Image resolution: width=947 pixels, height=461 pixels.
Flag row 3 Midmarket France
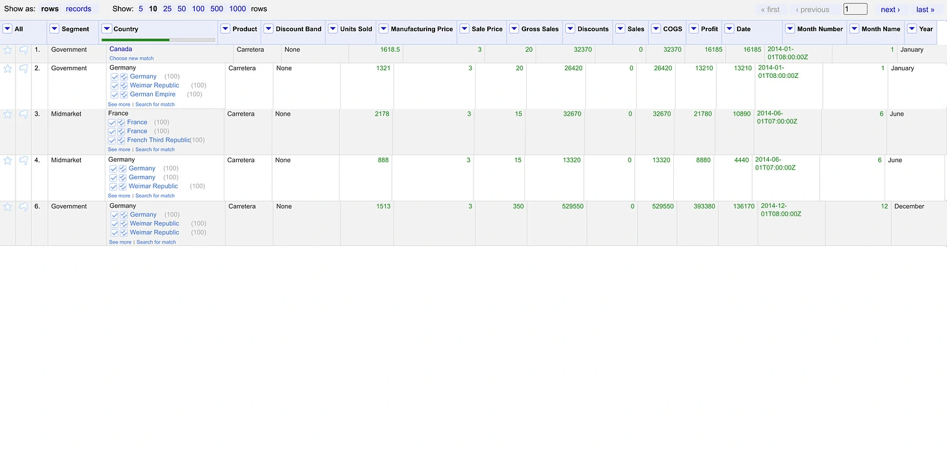23,114
